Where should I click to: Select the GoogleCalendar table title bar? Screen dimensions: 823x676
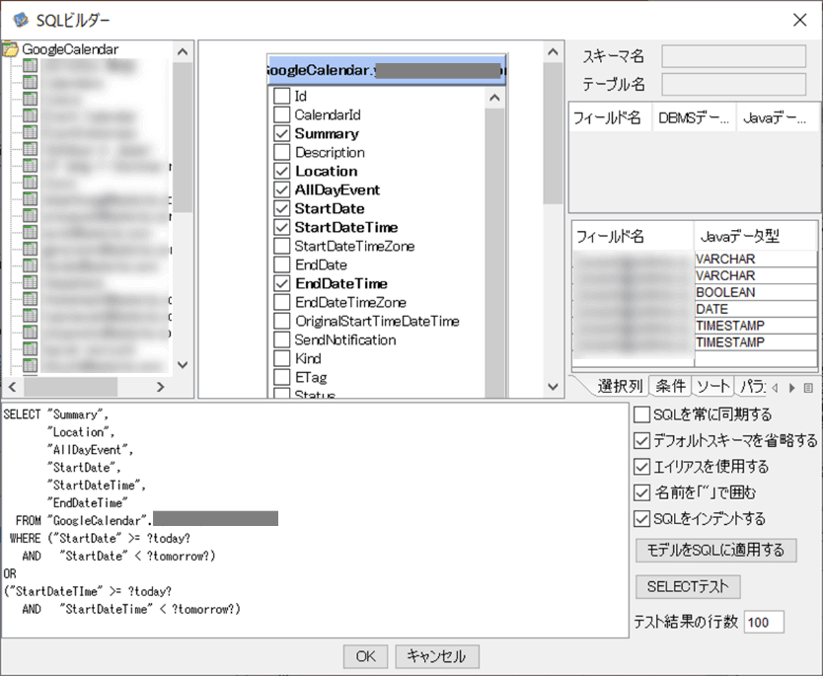387,70
